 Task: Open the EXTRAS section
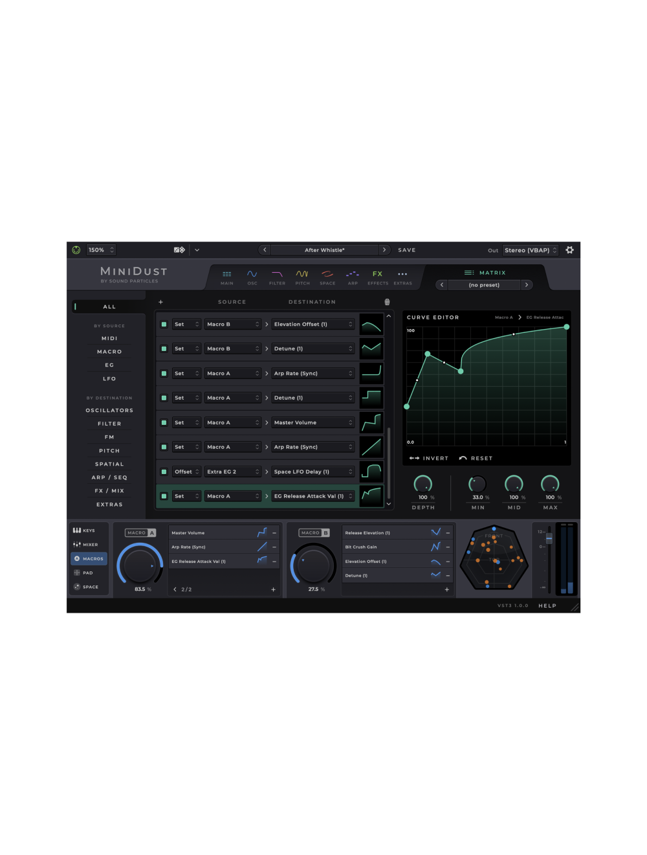tap(402, 277)
